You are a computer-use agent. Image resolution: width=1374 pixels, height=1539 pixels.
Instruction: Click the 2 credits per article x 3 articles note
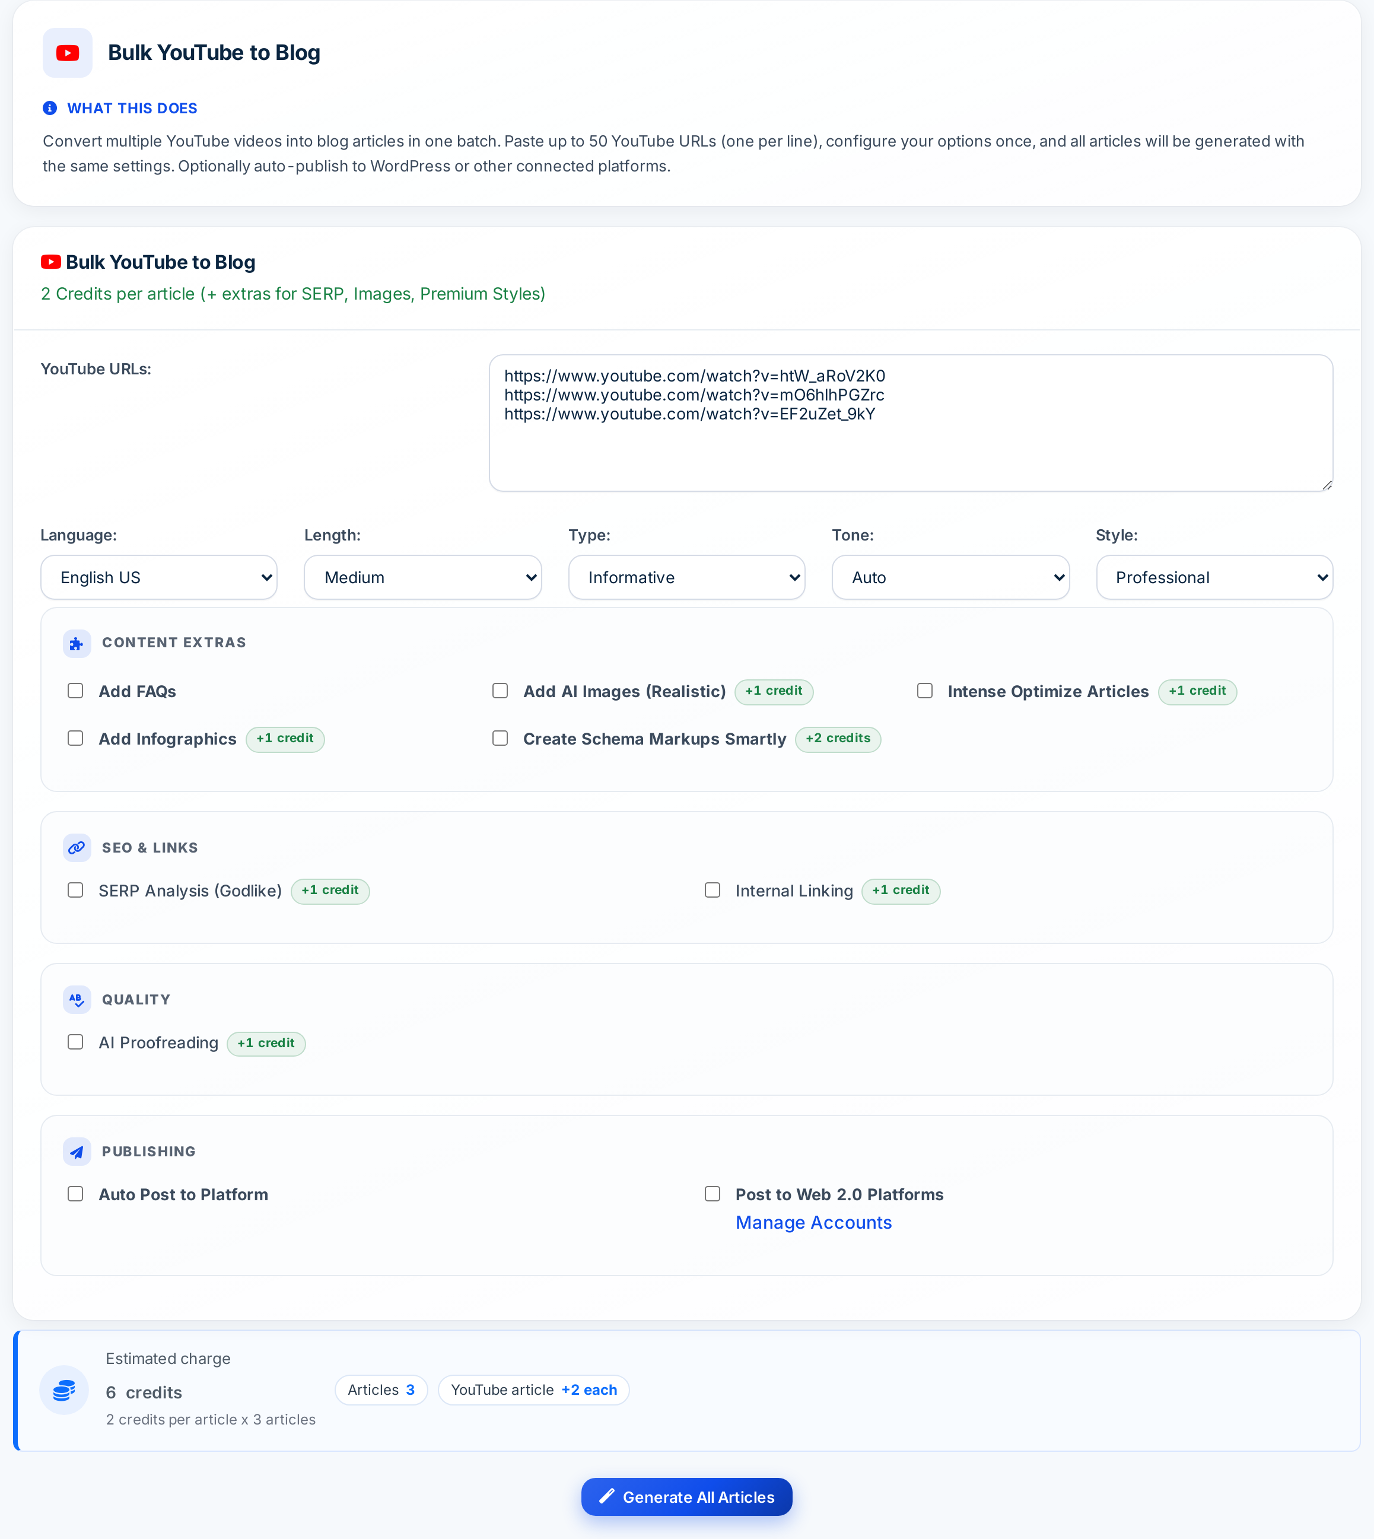pos(211,1419)
